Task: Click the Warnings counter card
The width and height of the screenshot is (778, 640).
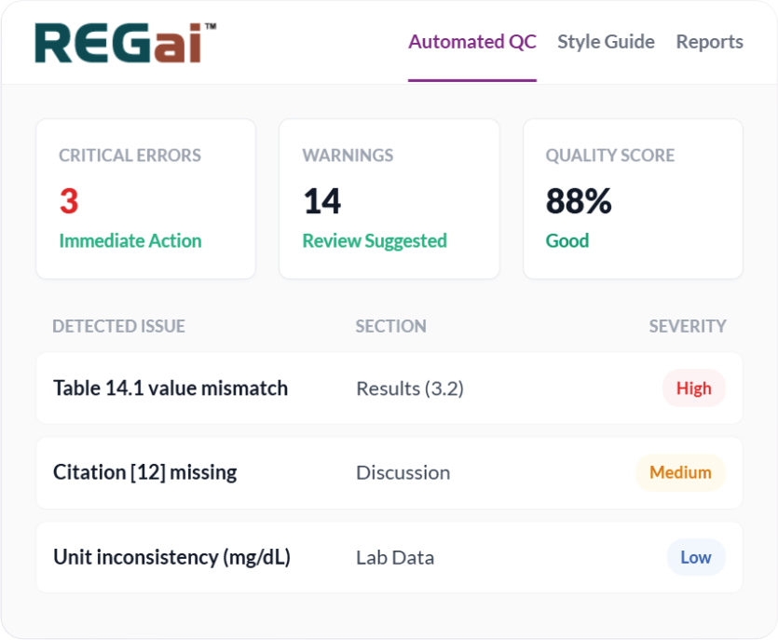Action: pyautogui.click(x=389, y=197)
